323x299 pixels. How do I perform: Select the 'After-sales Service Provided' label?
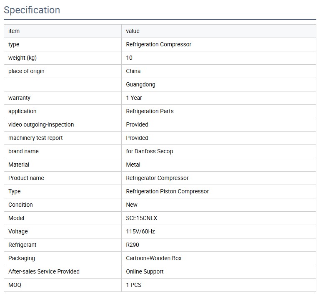click(44, 271)
